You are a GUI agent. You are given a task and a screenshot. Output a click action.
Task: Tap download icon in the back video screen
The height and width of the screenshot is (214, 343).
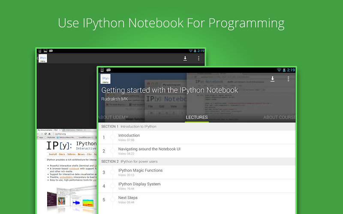tap(185, 59)
